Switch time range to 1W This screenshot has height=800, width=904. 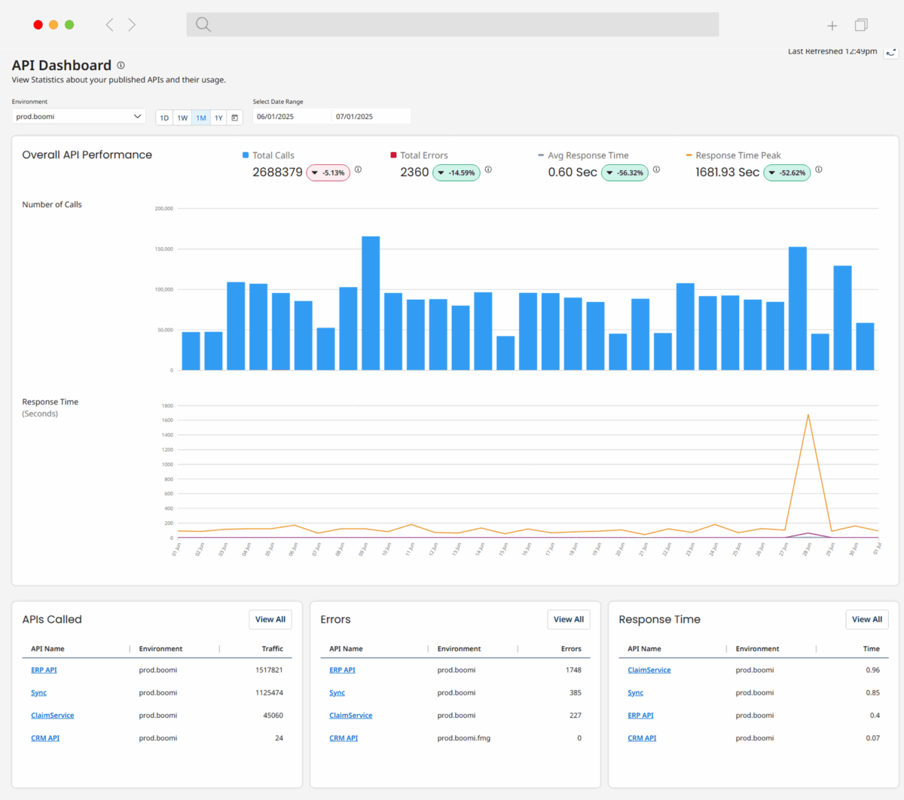tap(182, 118)
